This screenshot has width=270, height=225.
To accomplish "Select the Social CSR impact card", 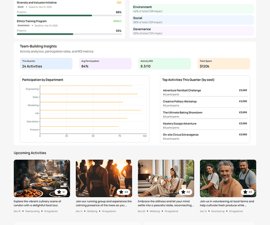I will [x=193, y=20].
